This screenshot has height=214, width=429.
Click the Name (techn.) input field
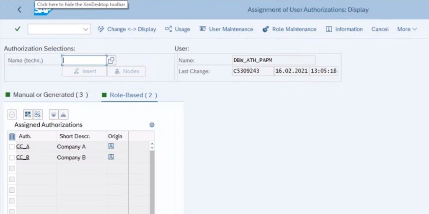84,61
